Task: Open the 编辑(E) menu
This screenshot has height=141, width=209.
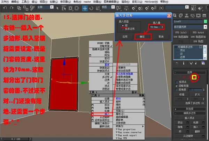Action: click(15, 2)
